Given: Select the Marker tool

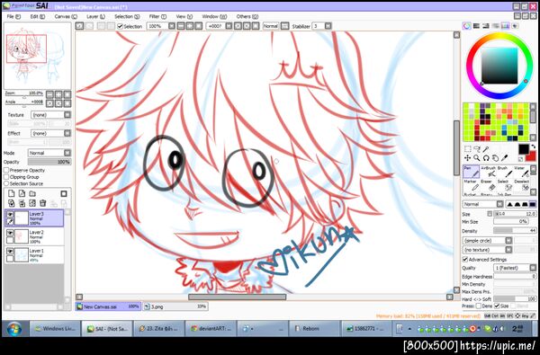Looking at the screenshot, I should click(471, 185).
